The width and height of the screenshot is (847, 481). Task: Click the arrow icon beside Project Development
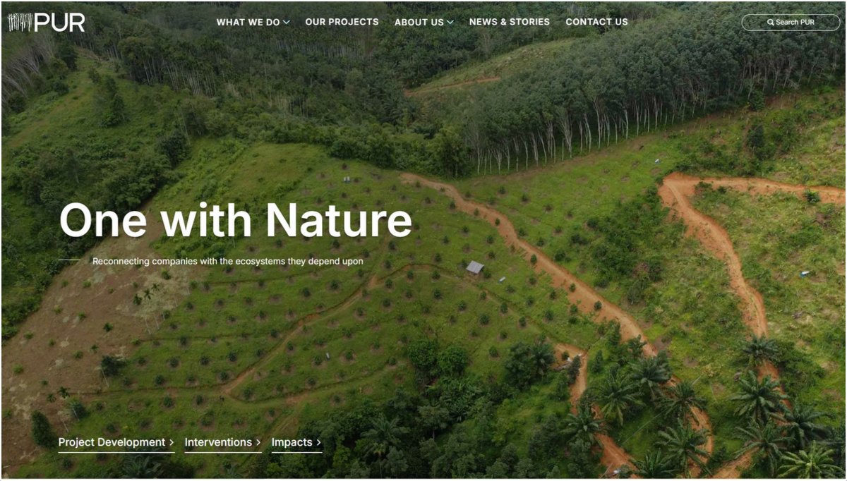[172, 443]
